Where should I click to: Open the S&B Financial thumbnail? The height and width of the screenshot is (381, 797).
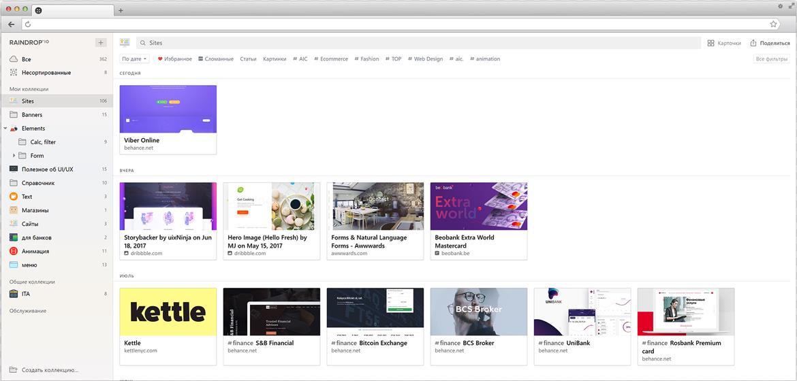(271, 312)
